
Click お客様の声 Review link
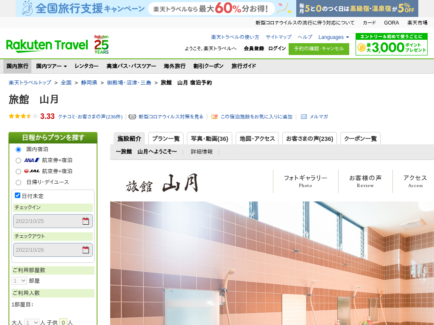tap(365, 181)
